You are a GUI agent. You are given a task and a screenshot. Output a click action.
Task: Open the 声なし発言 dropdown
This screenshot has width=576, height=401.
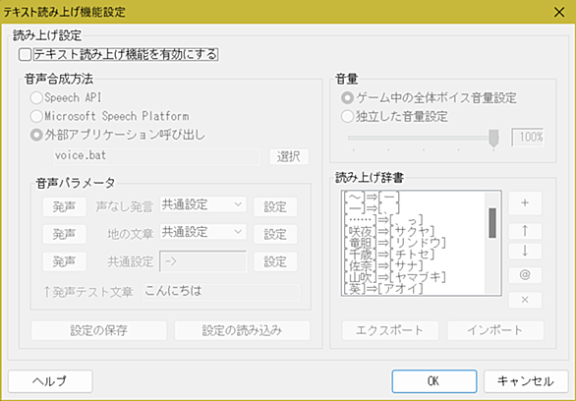pyautogui.click(x=202, y=204)
